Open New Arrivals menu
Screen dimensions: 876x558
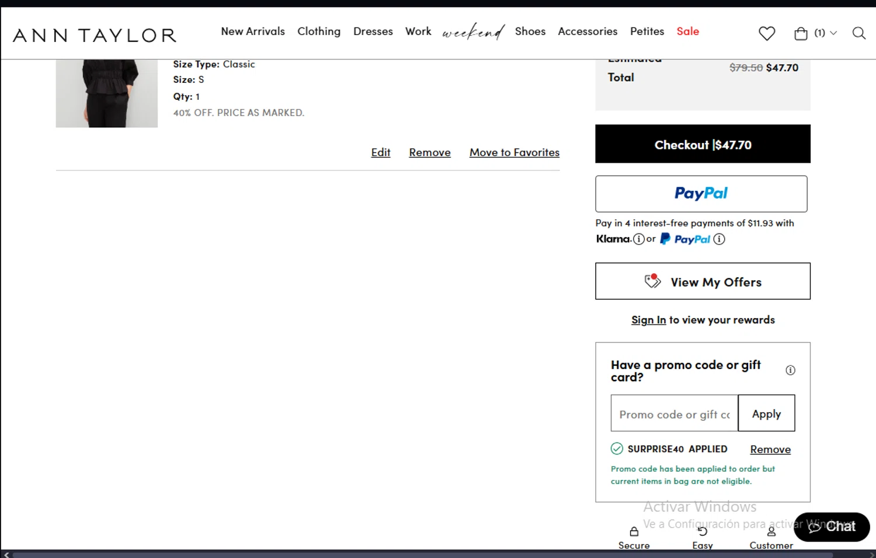point(253,32)
